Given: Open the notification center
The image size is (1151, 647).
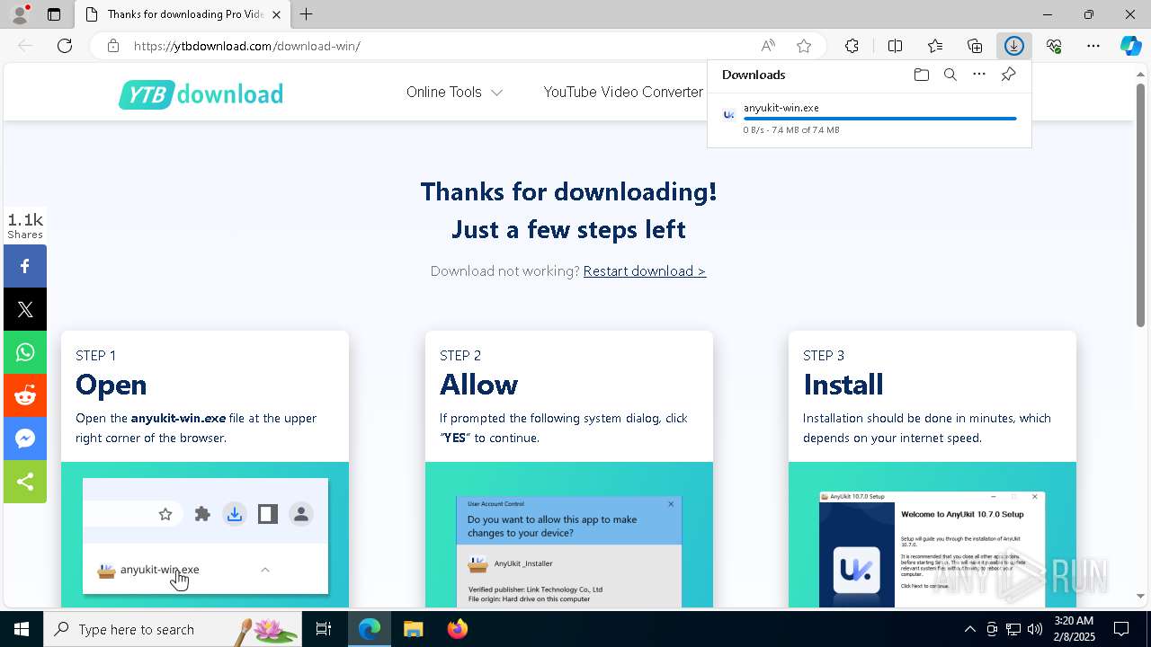Looking at the screenshot, I should pyautogui.click(x=1121, y=629).
